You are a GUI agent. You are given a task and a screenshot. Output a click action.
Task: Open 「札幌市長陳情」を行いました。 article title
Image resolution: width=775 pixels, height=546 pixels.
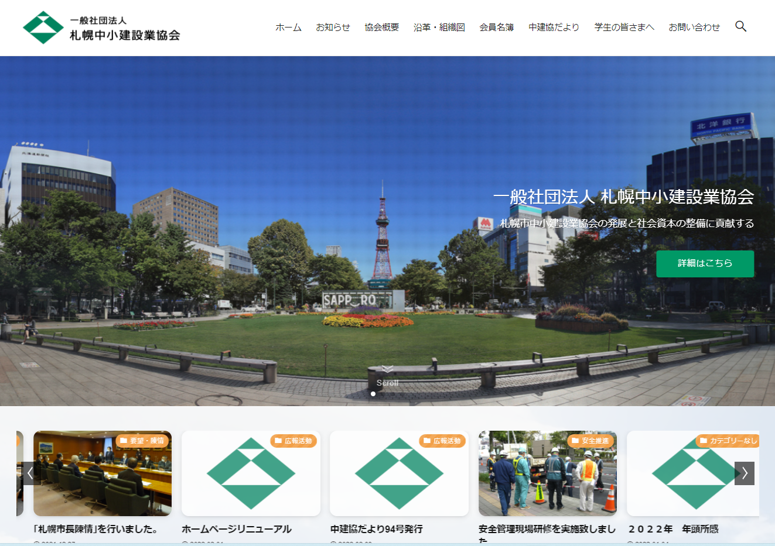97,529
